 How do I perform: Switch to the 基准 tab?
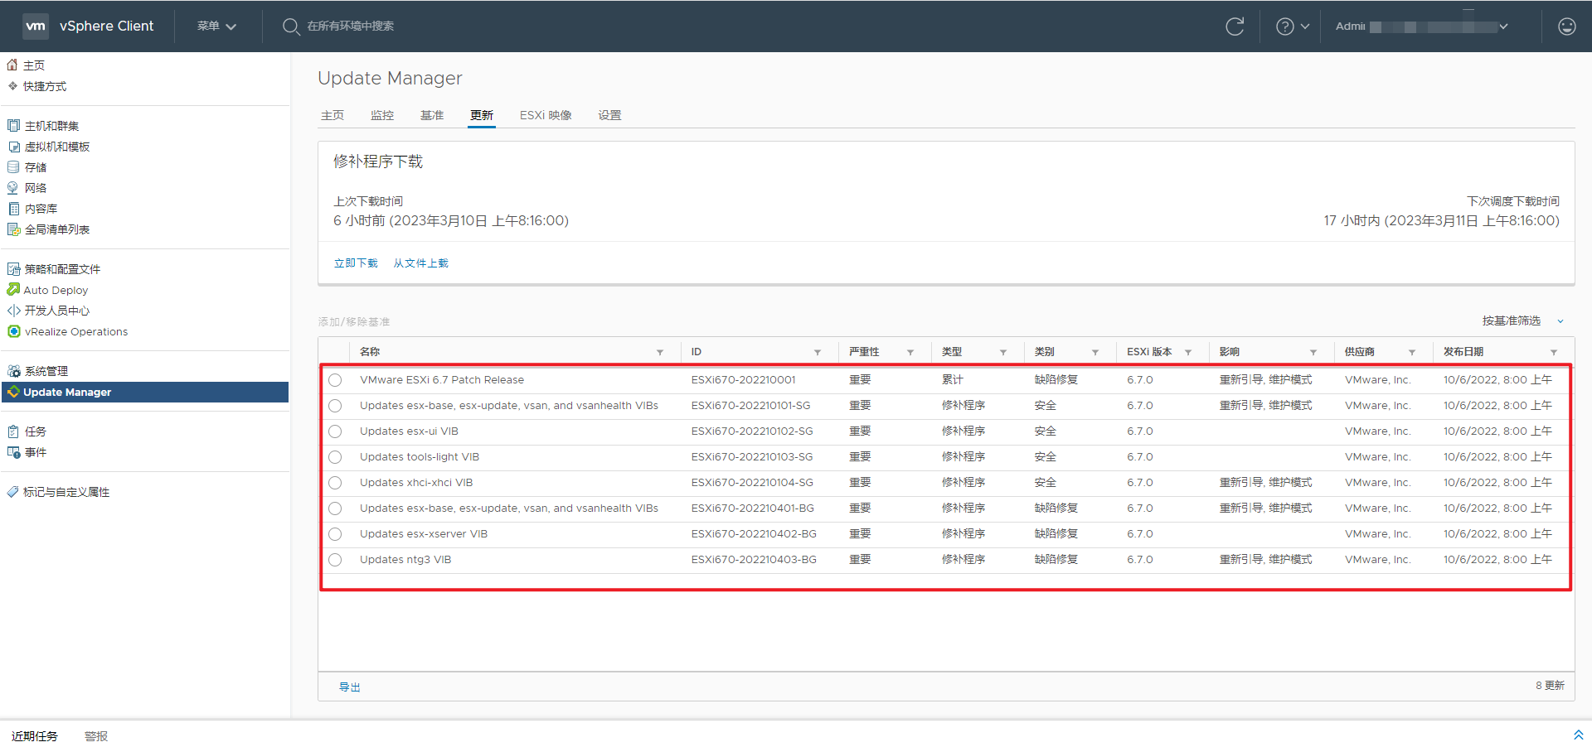click(x=432, y=115)
